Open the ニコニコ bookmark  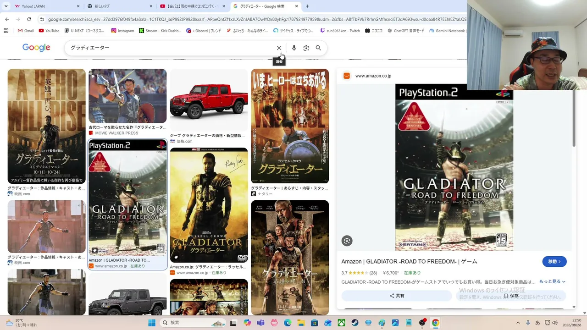point(374,31)
